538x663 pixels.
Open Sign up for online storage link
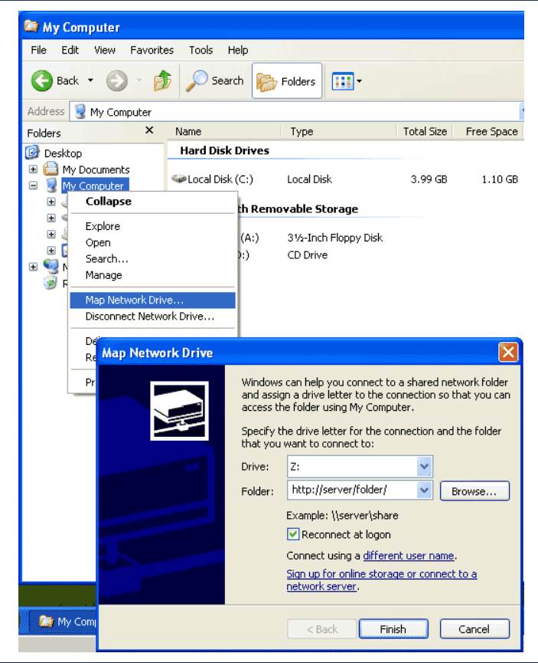(x=382, y=579)
